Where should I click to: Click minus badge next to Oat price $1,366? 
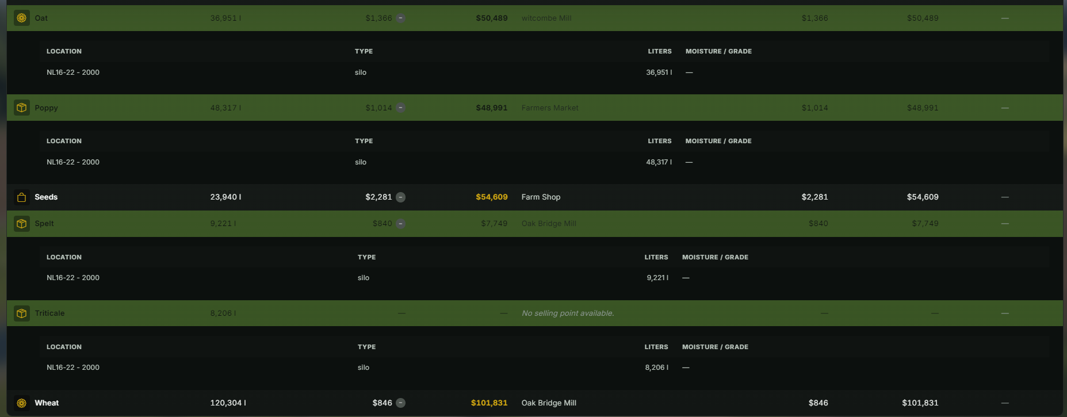click(401, 18)
